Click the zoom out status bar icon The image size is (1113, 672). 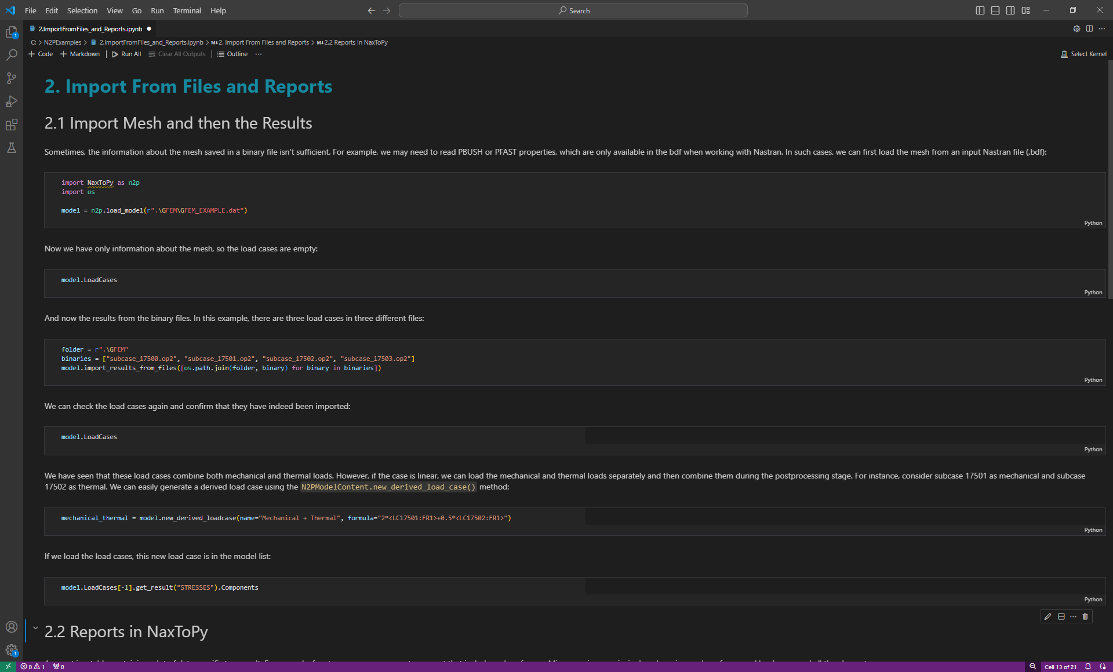click(1032, 667)
